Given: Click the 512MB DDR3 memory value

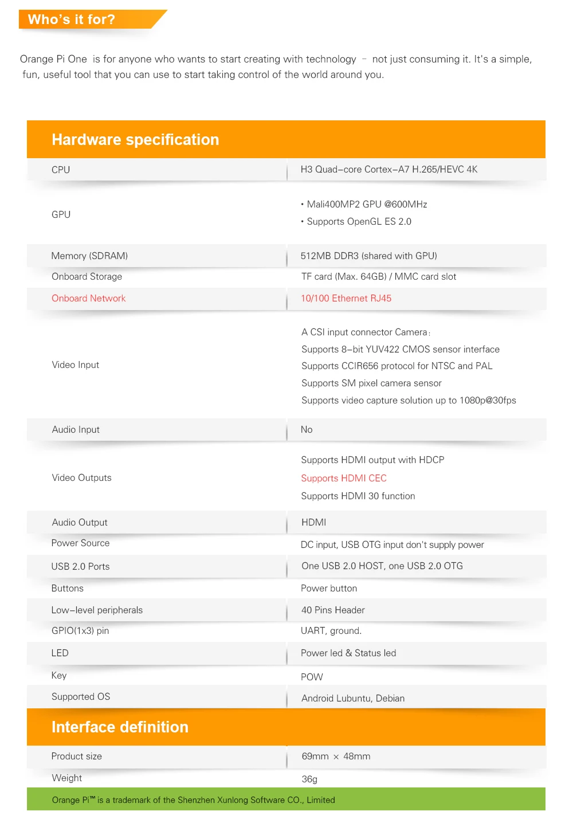Looking at the screenshot, I should [368, 256].
